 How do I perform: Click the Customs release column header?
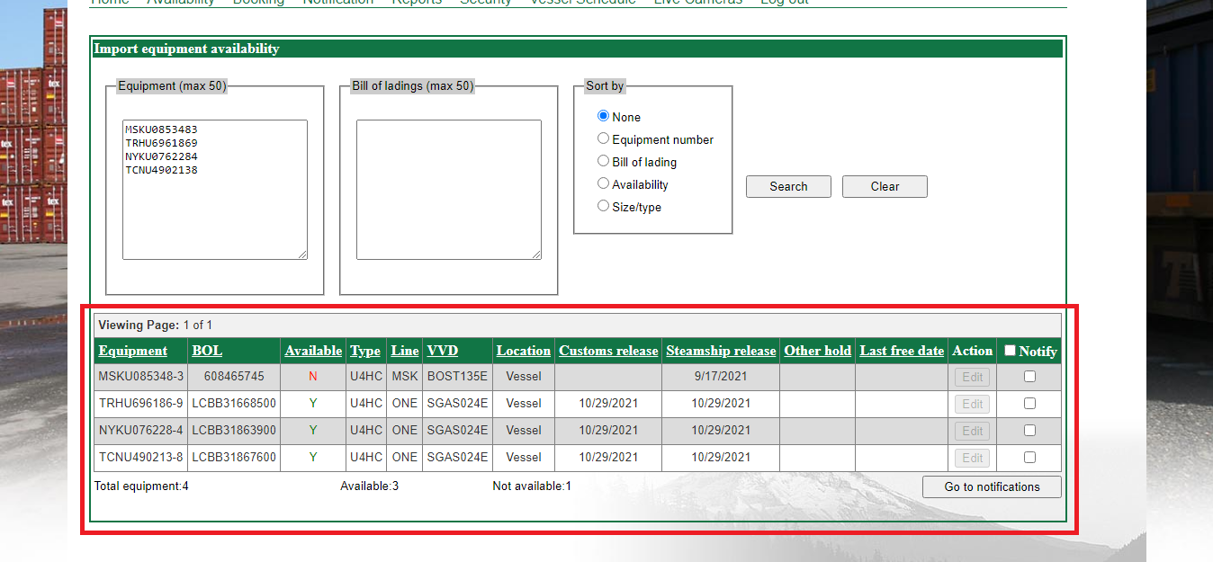608,351
